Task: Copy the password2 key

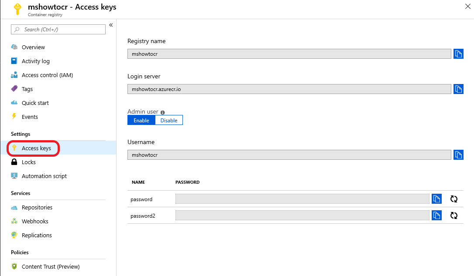Action: click(436, 215)
